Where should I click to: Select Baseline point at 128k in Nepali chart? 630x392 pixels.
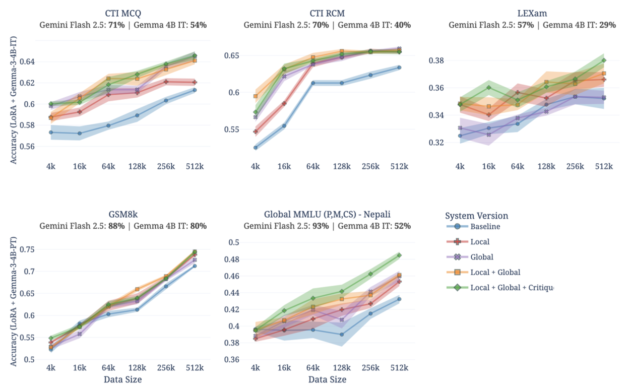point(342,335)
